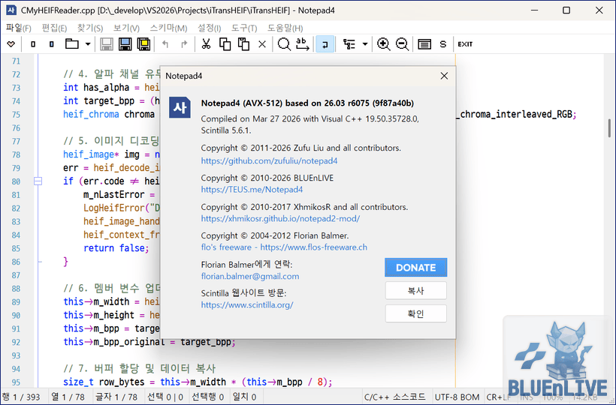Click the UTF-8 BOM encoding in status bar
616x405 pixels.
pos(457,397)
